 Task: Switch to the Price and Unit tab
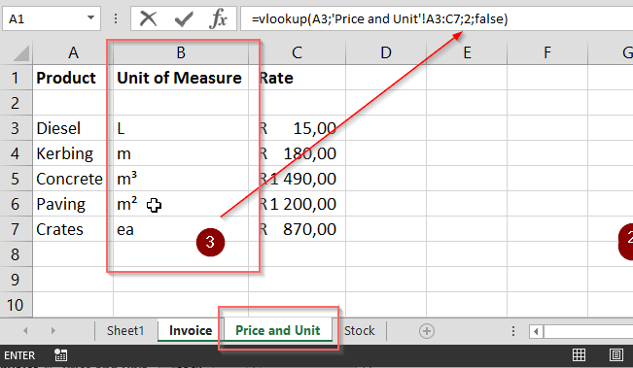[x=278, y=330]
